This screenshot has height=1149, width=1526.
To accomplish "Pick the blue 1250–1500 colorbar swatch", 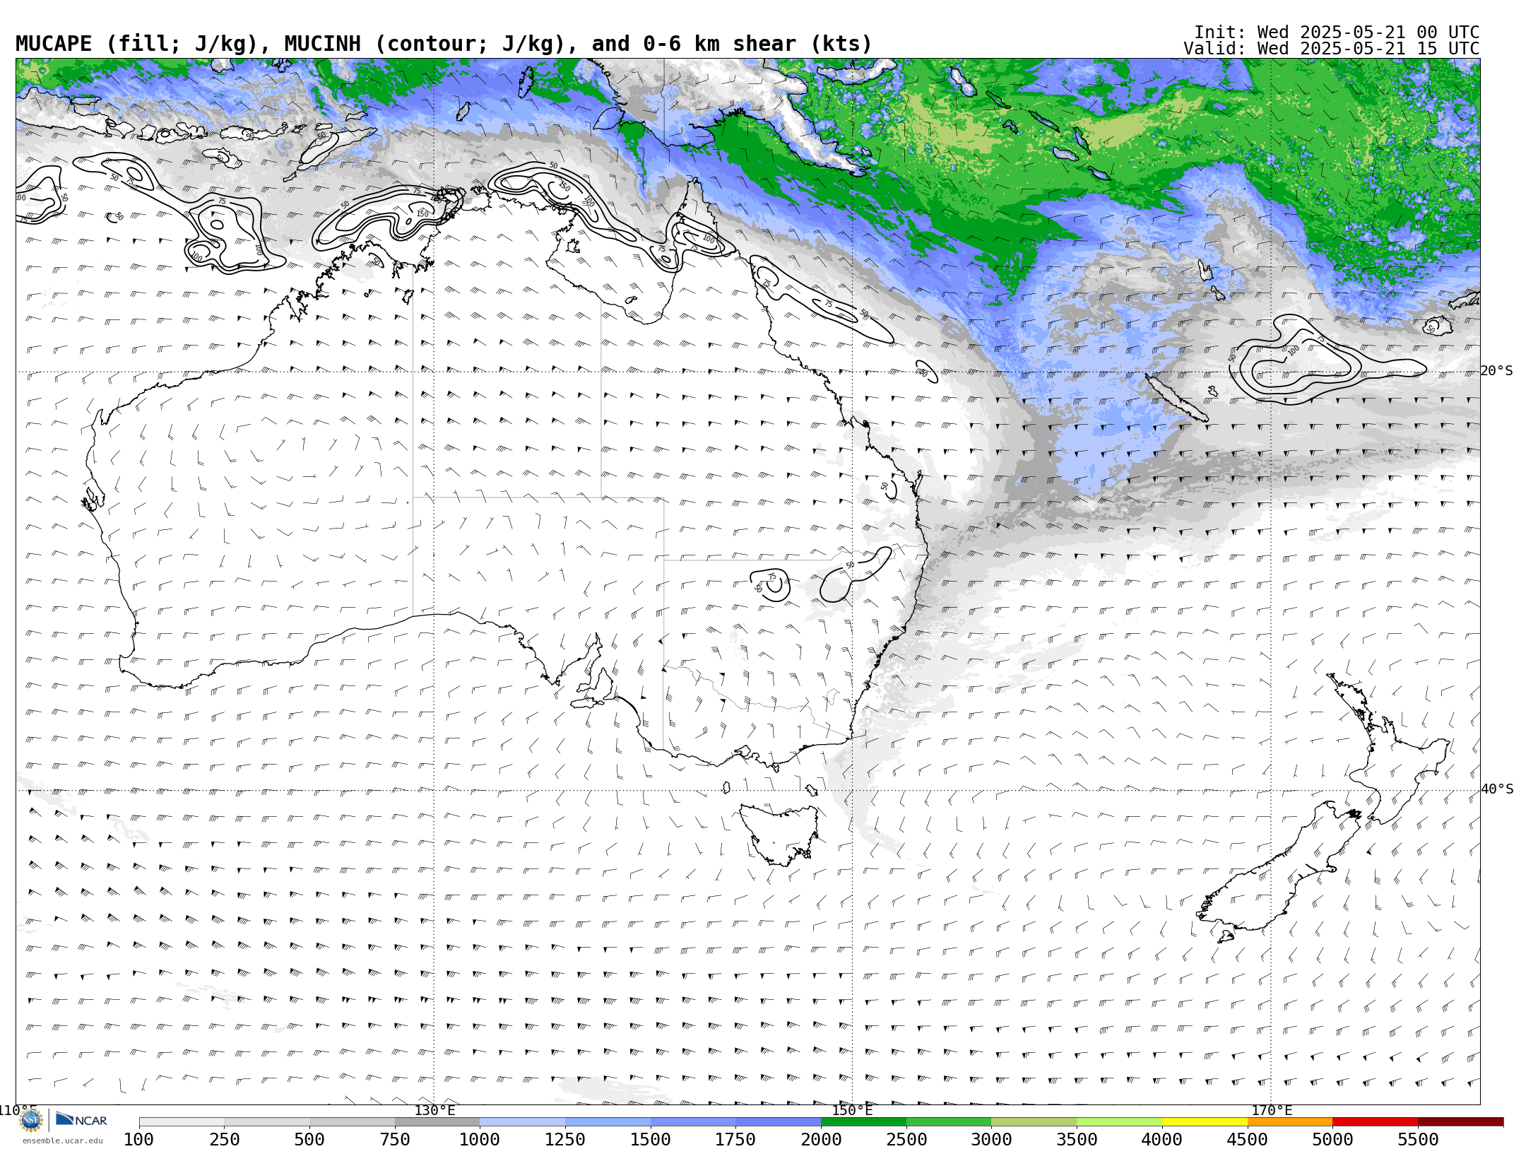I will 608,1122.
